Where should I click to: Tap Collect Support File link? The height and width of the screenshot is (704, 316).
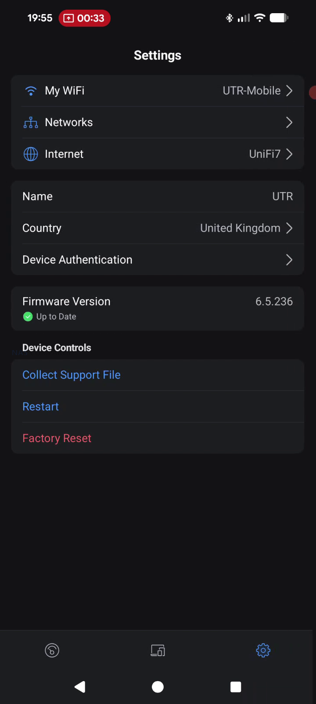pos(72,375)
